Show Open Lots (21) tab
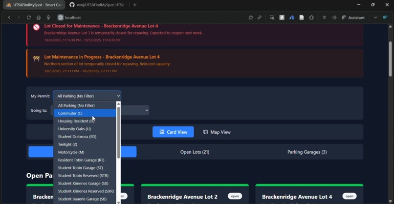 pos(195,152)
